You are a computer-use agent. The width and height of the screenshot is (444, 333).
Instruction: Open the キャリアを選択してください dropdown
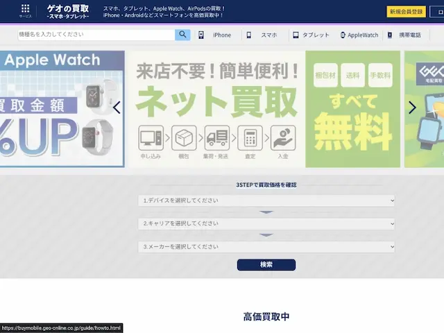[266, 223]
